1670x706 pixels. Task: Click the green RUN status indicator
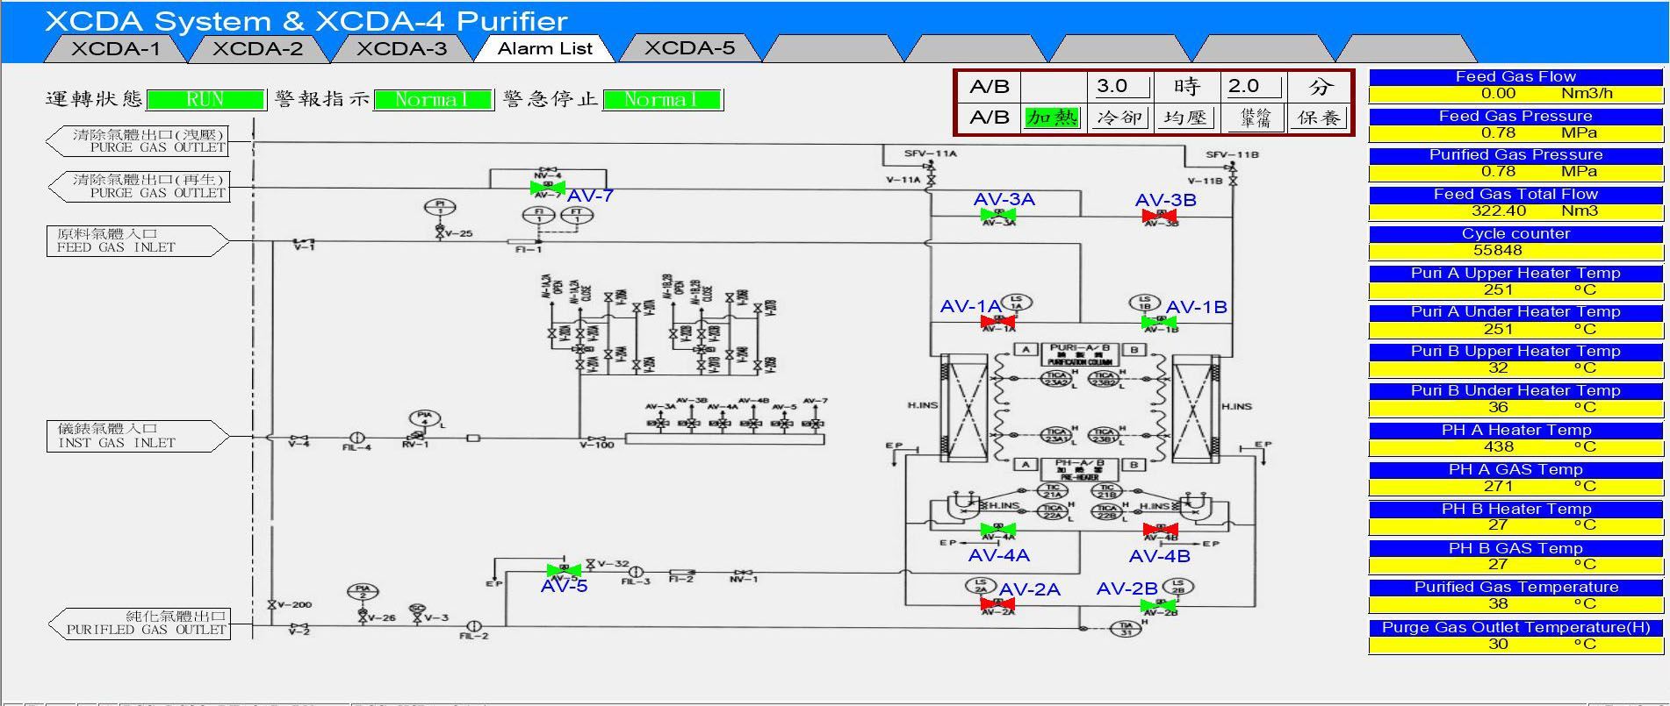pos(205,100)
